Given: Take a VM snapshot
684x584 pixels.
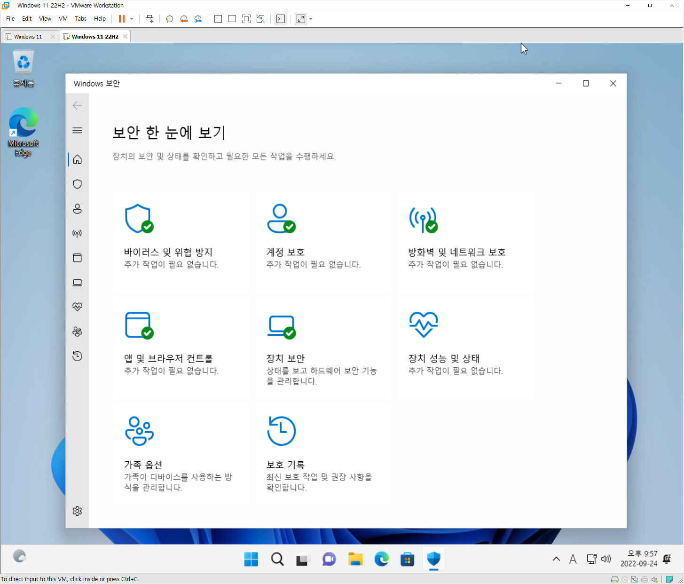Looking at the screenshot, I should (170, 19).
